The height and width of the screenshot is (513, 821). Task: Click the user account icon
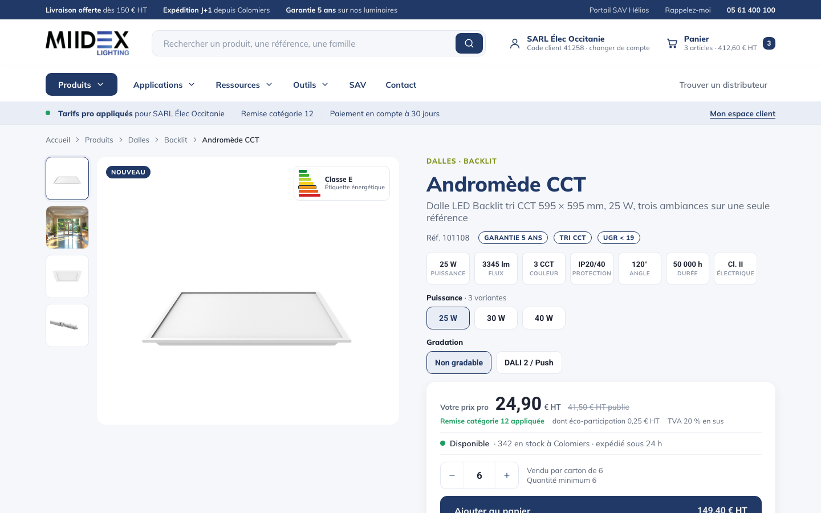pyautogui.click(x=515, y=43)
